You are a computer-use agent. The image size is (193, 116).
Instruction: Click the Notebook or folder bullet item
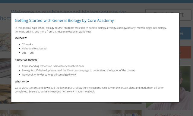click(x=49, y=75)
